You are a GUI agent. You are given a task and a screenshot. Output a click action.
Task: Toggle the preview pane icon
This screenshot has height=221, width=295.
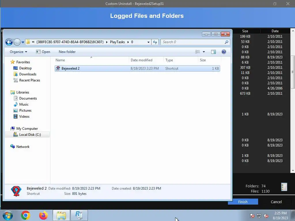tap(213, 52)
